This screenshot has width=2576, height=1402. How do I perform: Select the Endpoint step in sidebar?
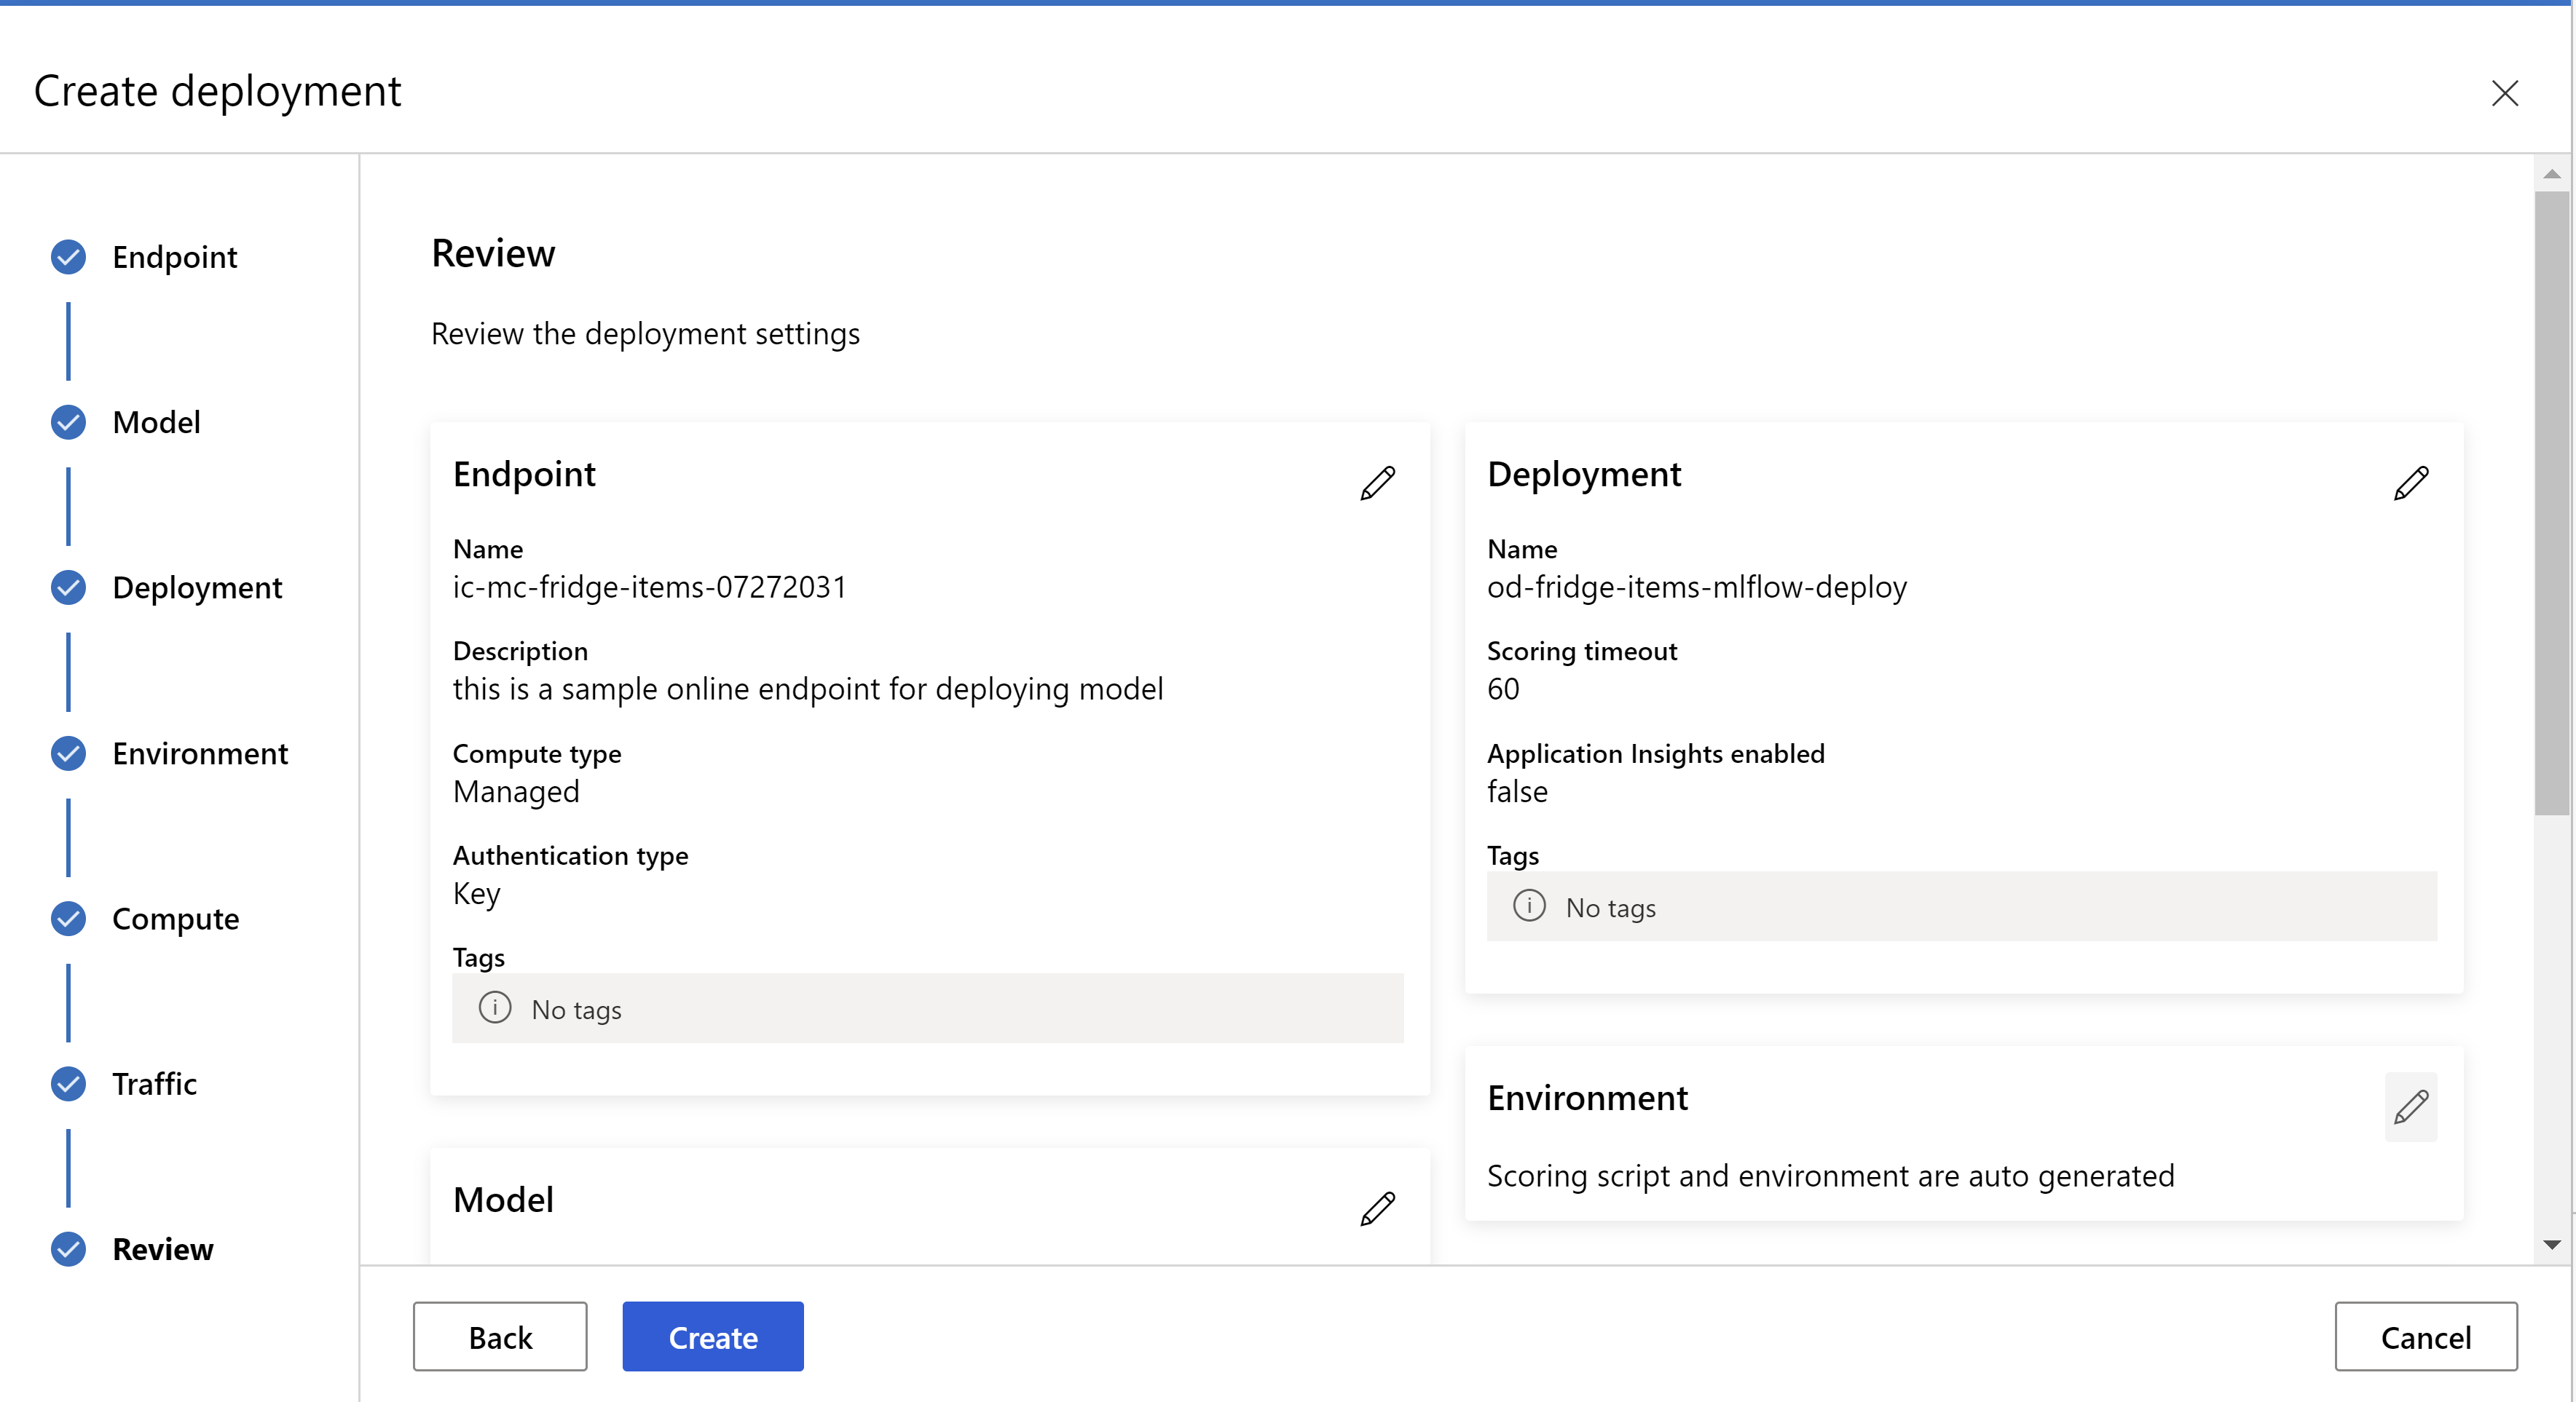174,256
